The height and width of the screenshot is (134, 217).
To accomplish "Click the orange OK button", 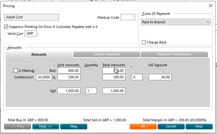I will point(143,126).
